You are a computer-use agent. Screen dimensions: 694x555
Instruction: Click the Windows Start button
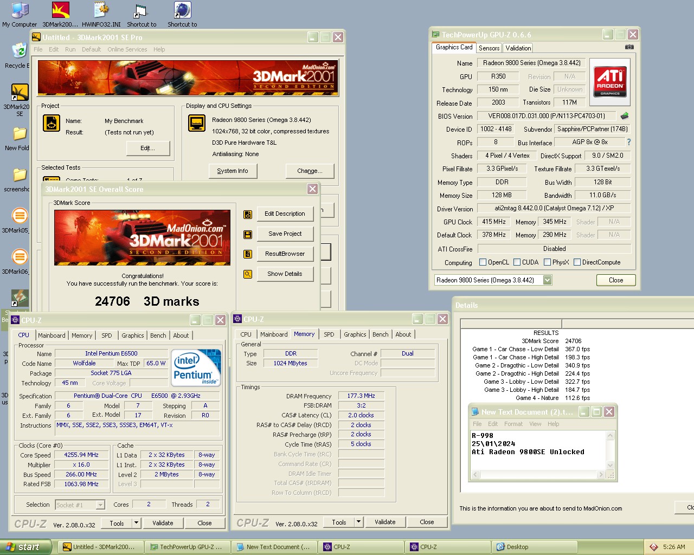pos(26,547)
